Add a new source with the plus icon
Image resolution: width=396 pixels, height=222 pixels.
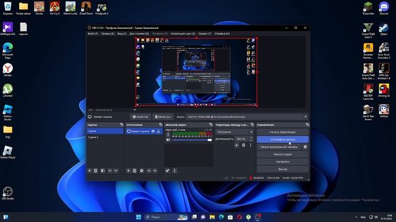coord(128,171)
